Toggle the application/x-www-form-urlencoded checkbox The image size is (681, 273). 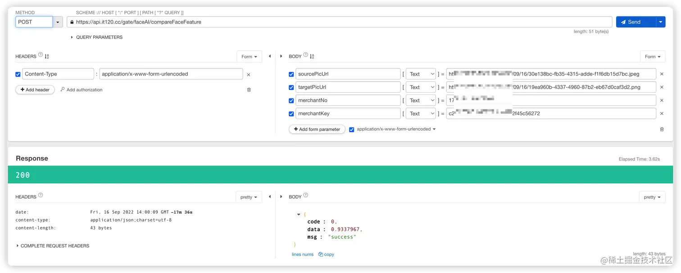click(x=352, y=130)
